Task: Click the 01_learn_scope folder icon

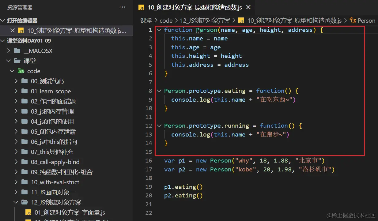Action: (x=25, y=91)
